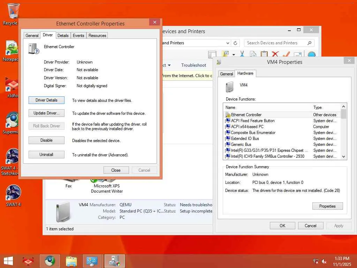Click the Type column header in Device Functions
The width and height of the screenshot is (357, 268).
click(326, 107)
